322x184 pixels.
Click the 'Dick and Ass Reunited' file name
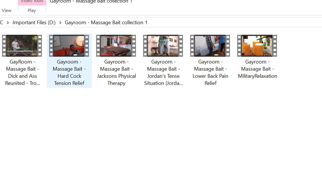pos(23,73)
